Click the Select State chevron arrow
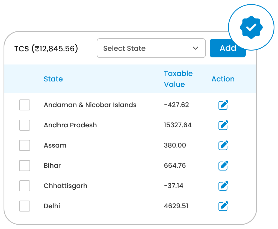The height and width of the screenshot is (229, 278). (x=196, y=48)
